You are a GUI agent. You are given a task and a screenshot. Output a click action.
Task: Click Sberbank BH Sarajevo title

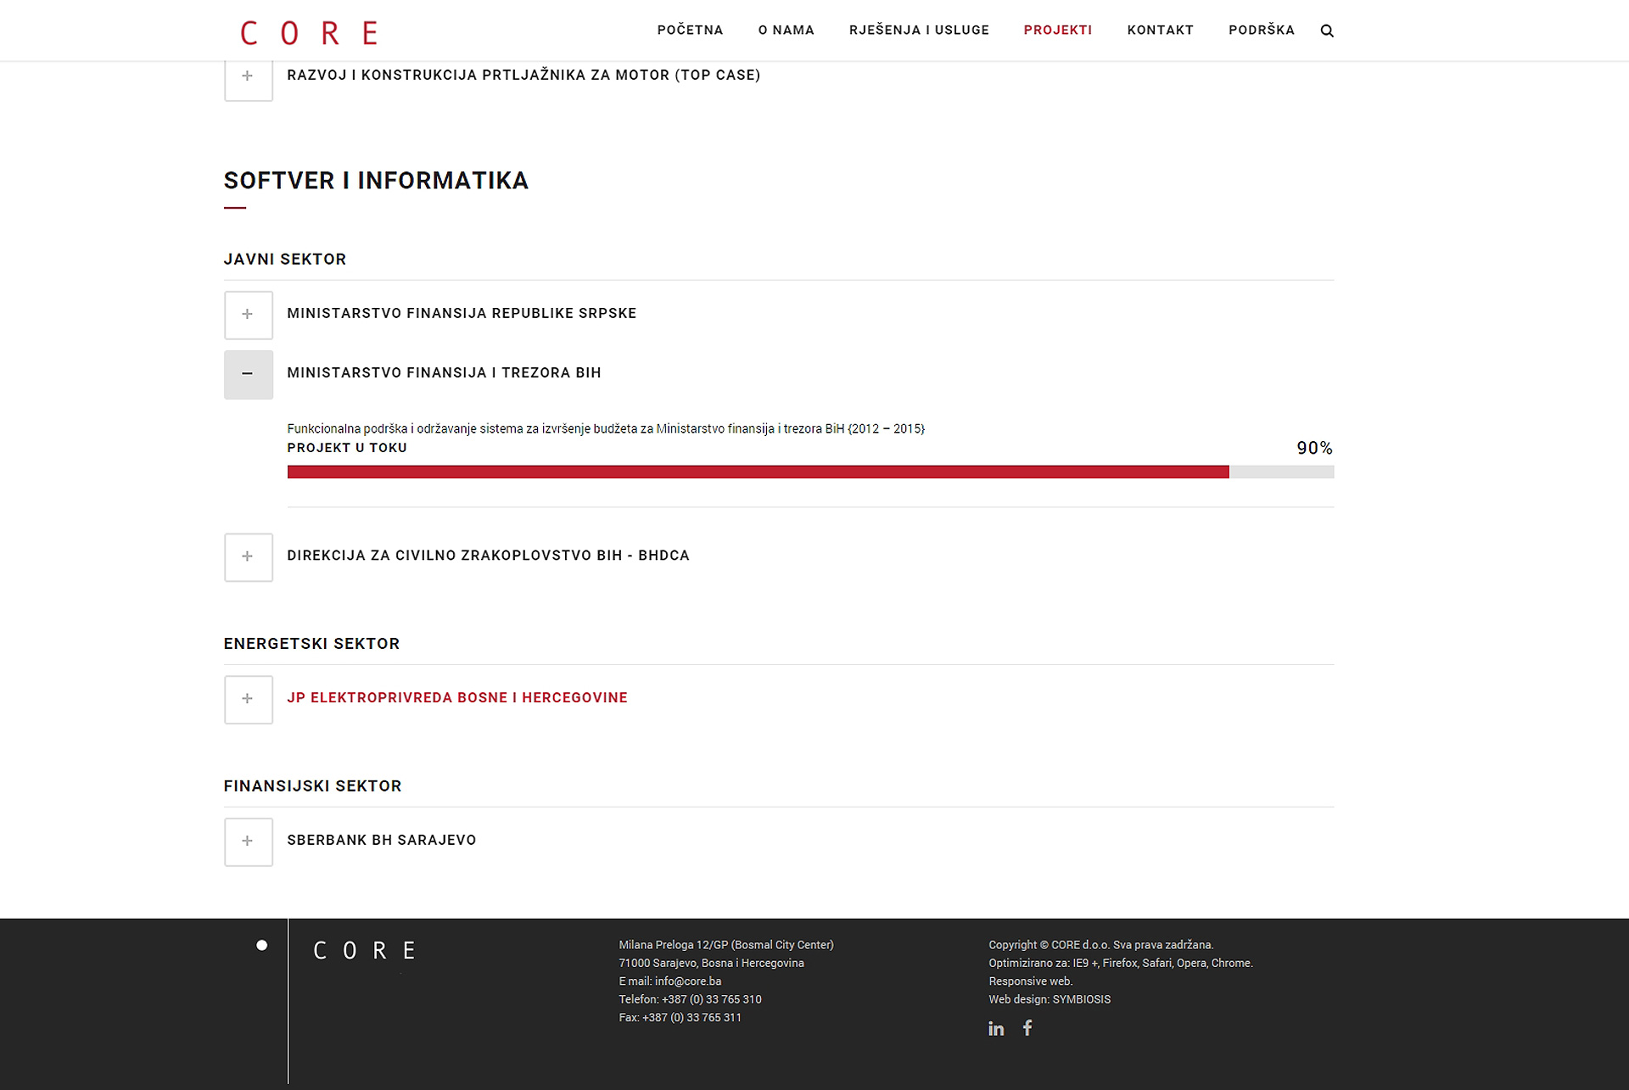pyautogui.click(x=382, y=840)
